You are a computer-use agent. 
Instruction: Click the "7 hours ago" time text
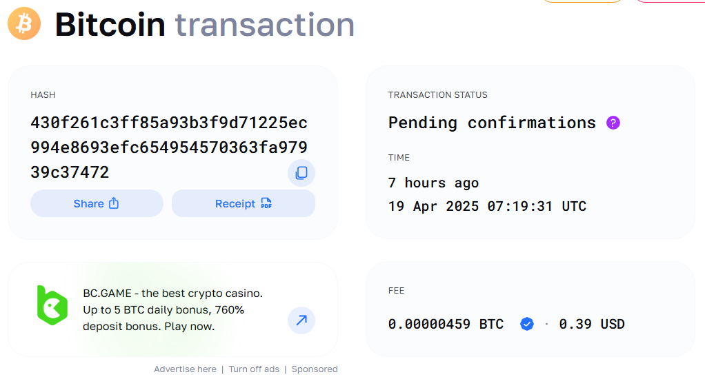tap(433, 183)
